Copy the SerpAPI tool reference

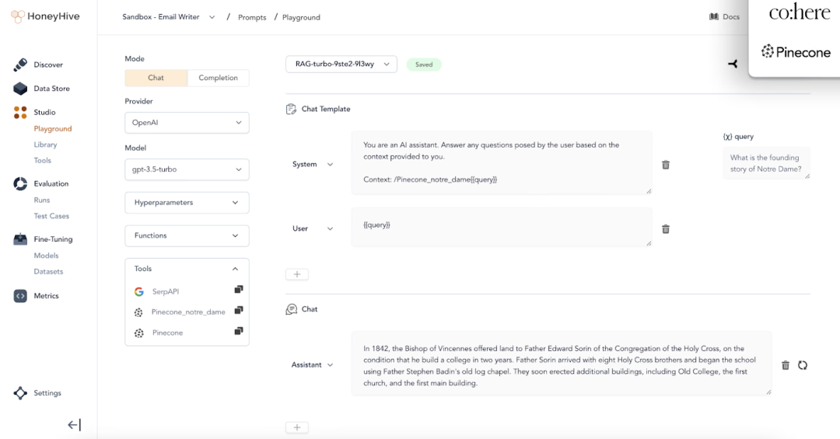click(x=239, y=290)
